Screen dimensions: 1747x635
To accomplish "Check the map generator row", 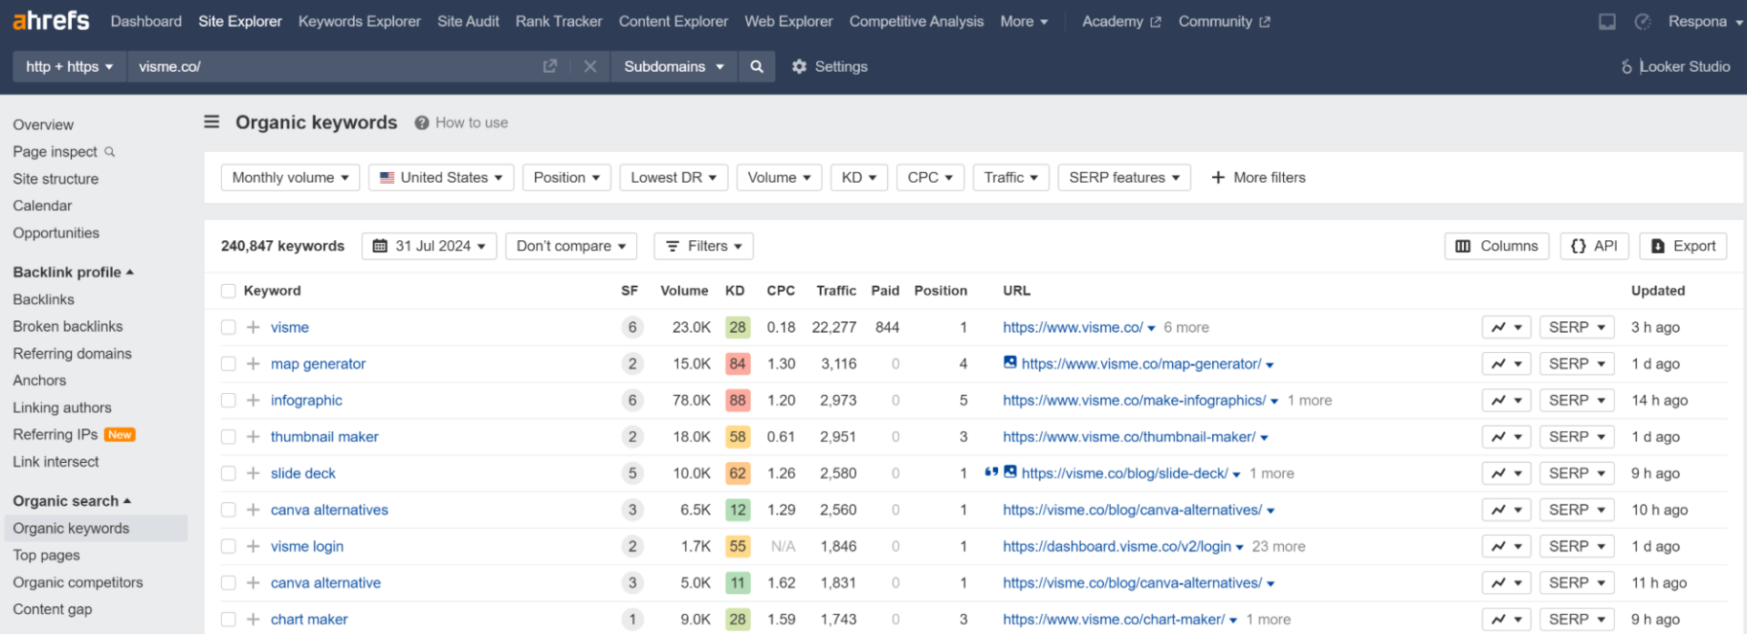I will click(x=228, y=364).
